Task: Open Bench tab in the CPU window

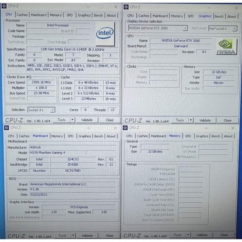Action: coord(98,15)
